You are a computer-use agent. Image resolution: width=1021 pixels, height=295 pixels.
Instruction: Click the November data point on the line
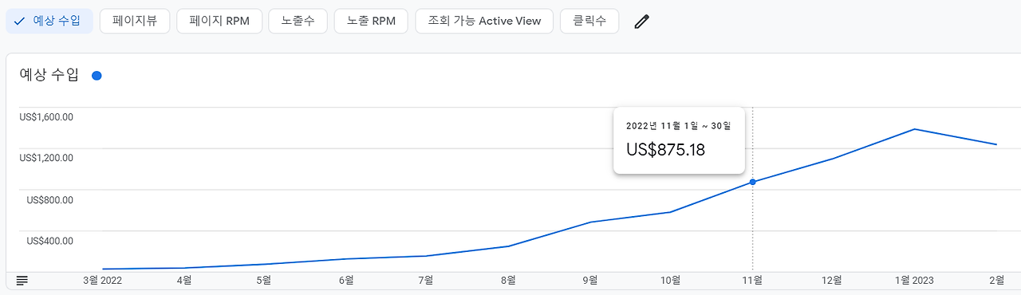752,182
